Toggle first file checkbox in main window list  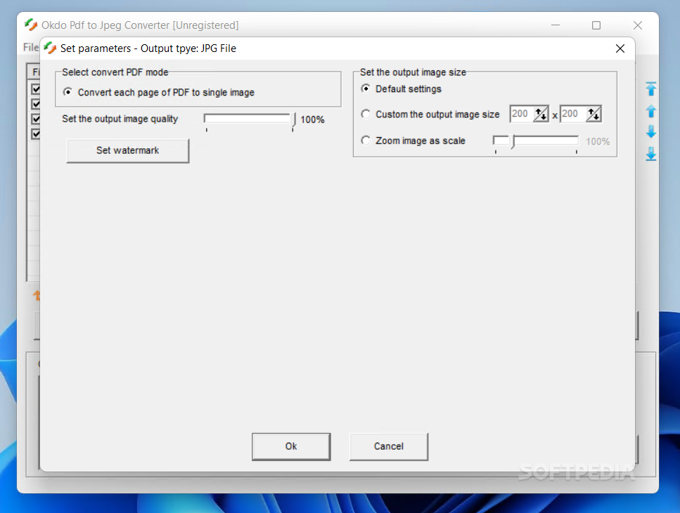(x=36, y=89)
